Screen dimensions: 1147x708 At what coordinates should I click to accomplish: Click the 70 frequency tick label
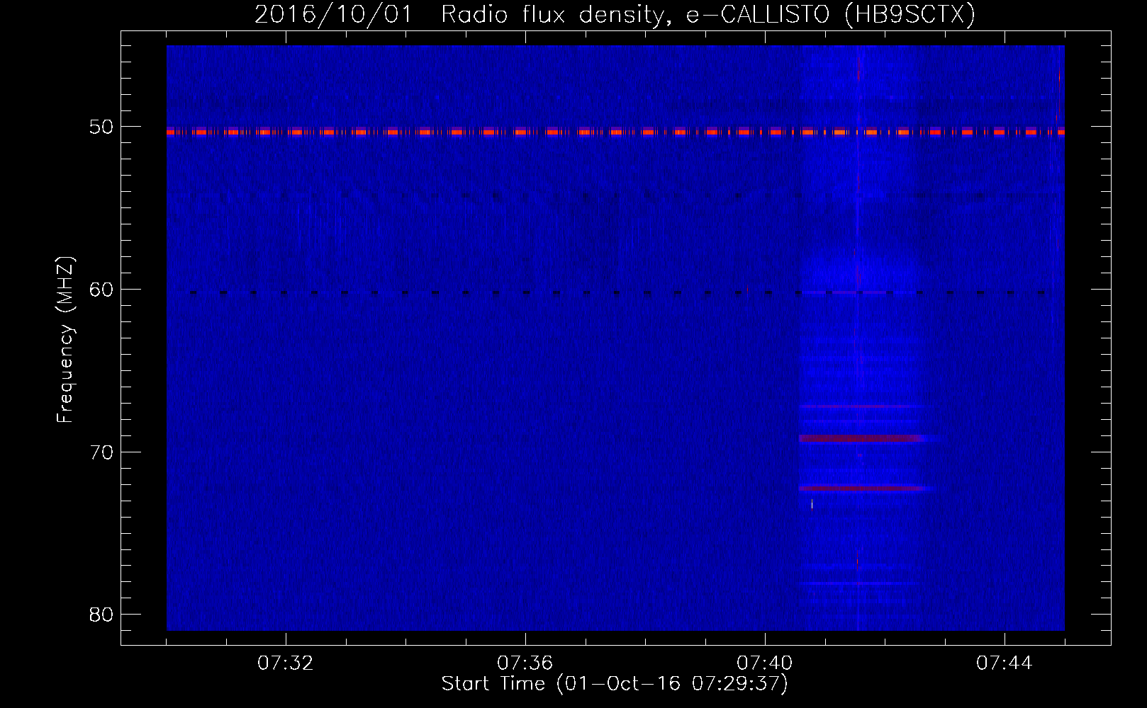102,452
